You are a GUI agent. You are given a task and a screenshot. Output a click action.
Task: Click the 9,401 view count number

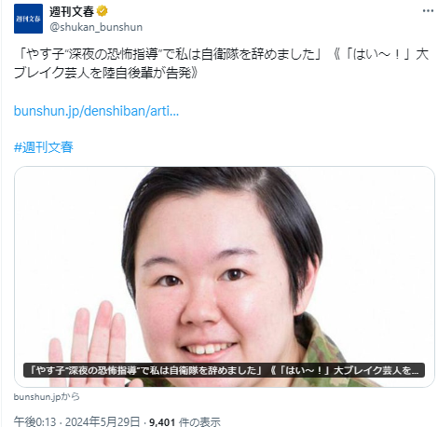[x=162, y=422]
